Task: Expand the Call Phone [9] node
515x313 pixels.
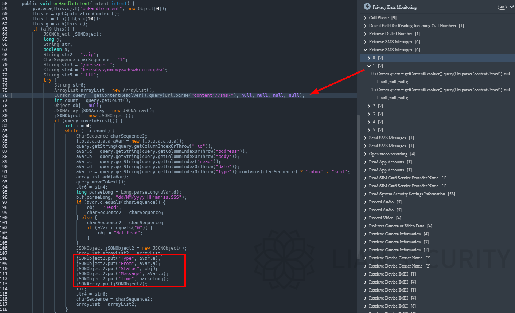Action: click(366, 18)
